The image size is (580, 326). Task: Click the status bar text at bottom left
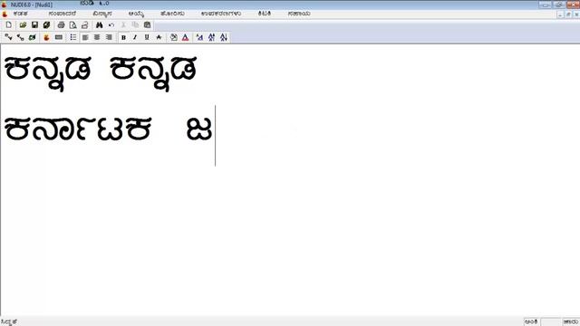tap(9, 322)
